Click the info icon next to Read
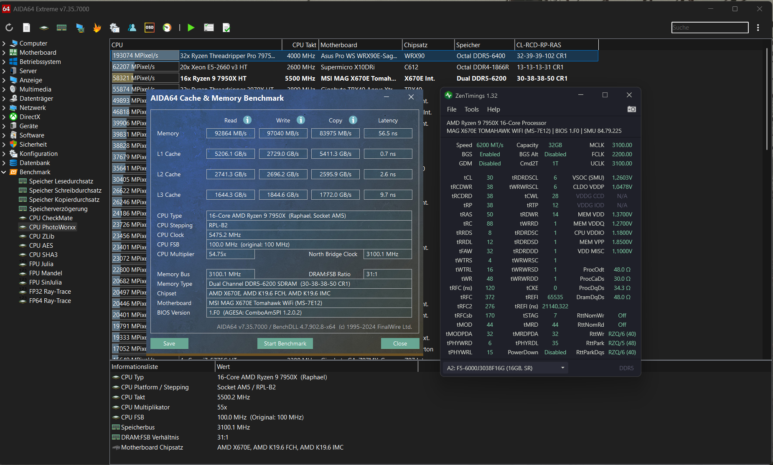 [x=247, y=120]
